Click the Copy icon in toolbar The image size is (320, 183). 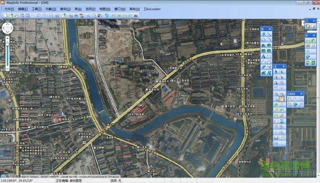94,16
